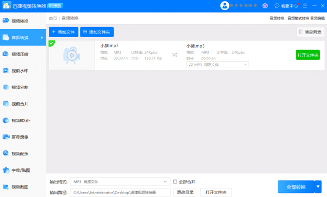Uncheck the green checkmark on 小猪.mp3
327x197 pixels.
click(x=51, y=43)
